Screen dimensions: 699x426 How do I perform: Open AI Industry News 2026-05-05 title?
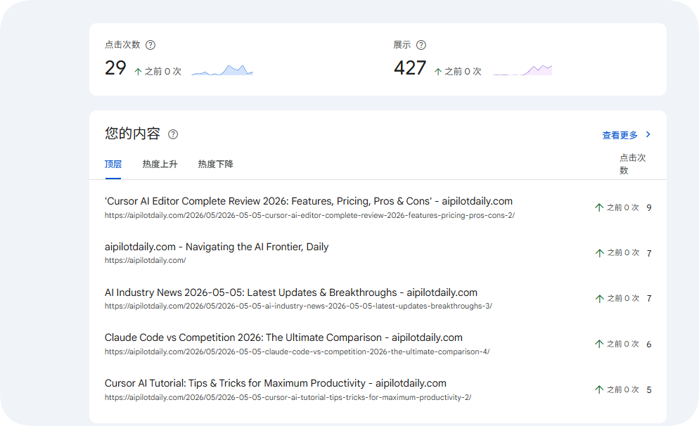pyautogui.click(x=291, y=292)
